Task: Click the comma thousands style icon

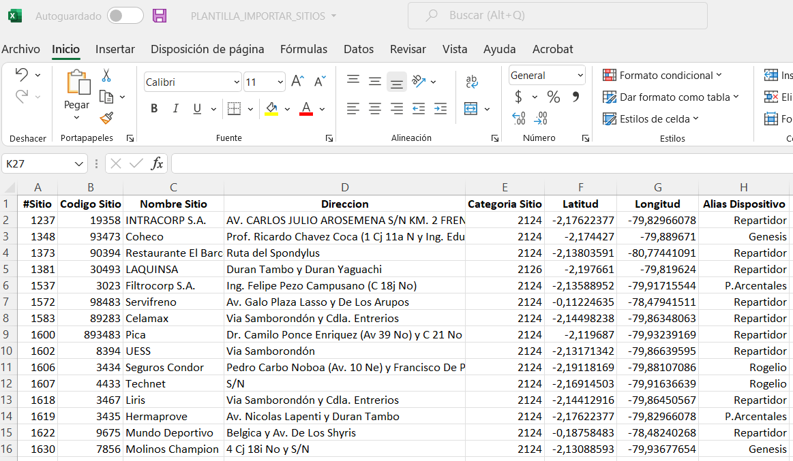Action: [575, 97]
